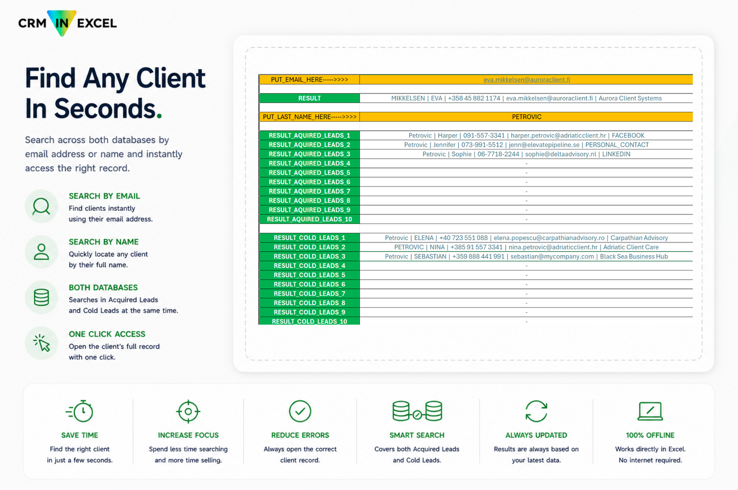Click the PETROVIC last name input cell
The width and height of the screenshot is (738, 490).
[x=527, y=117]
